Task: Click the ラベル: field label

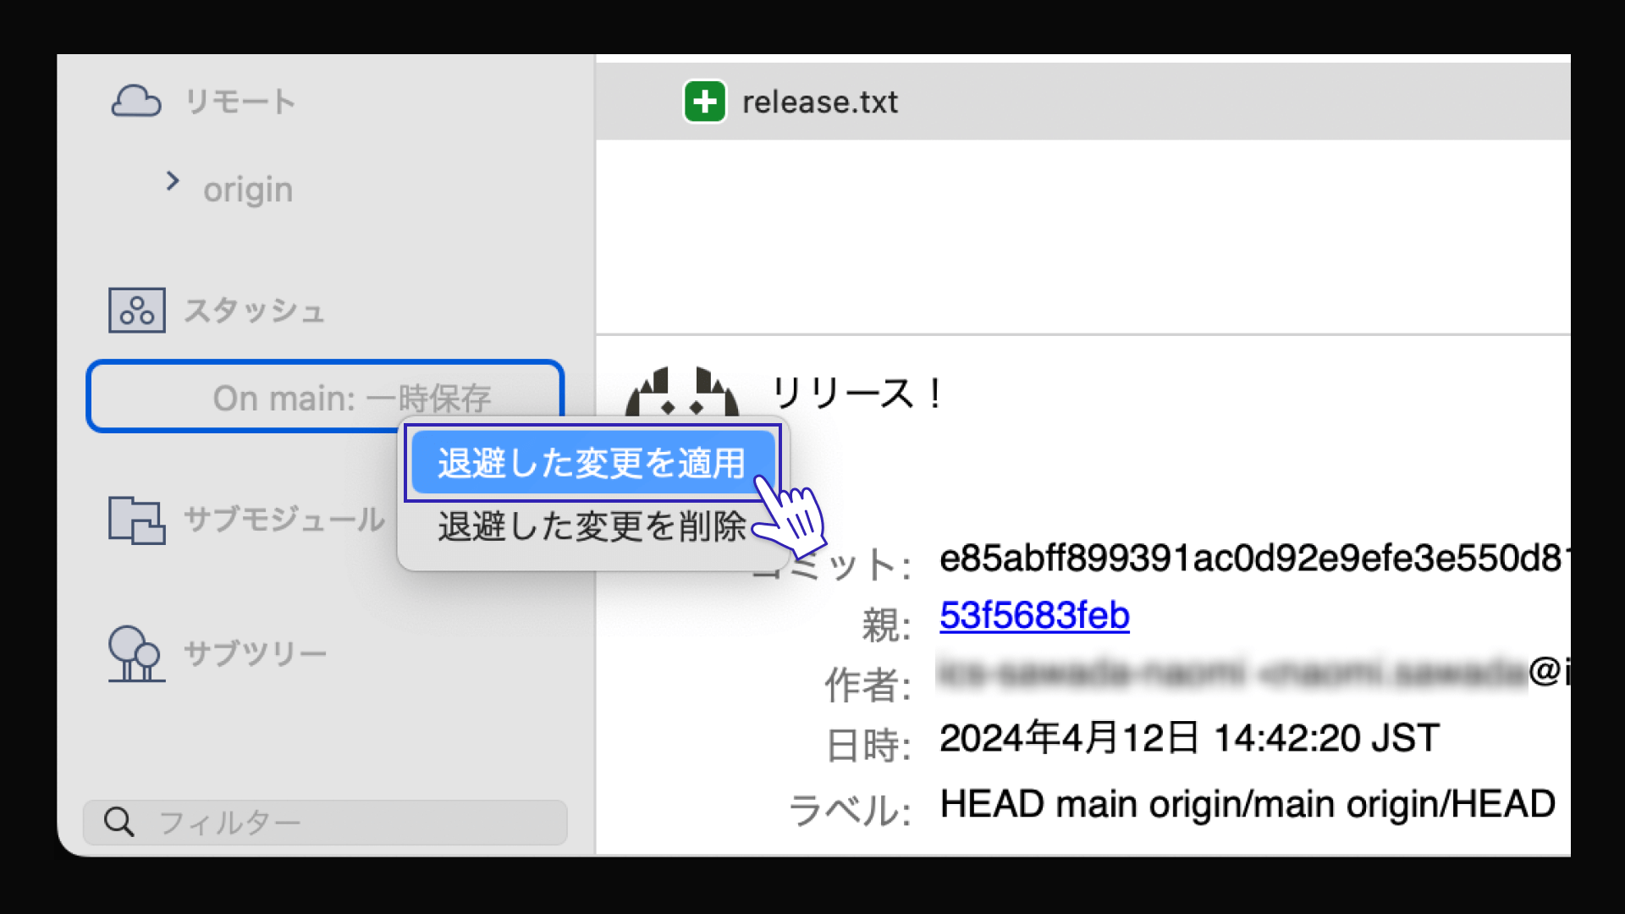Action: pos(849,810)
